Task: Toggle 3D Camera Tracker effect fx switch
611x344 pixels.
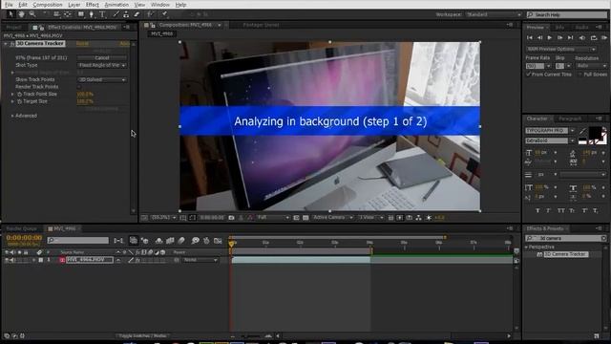Action: click(12, 44)
